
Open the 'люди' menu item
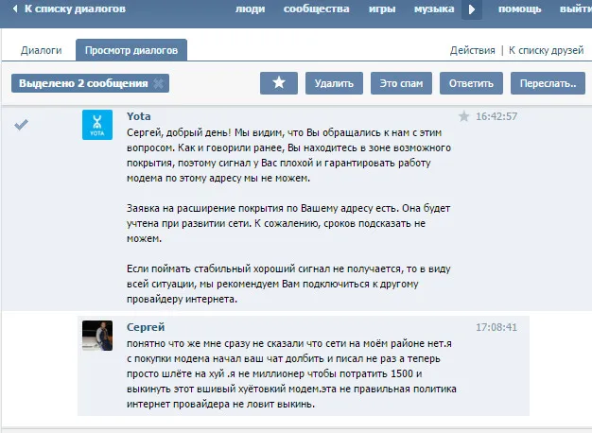[x=251, y=9]
